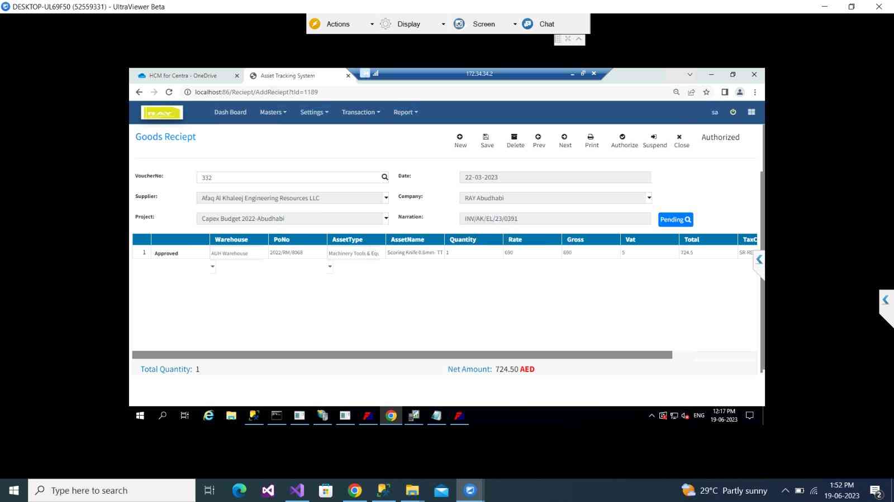The height and width of the screenshot is (502, 894).
Task: Search the voucher number with magnifier icon
Action: [384, 177]
